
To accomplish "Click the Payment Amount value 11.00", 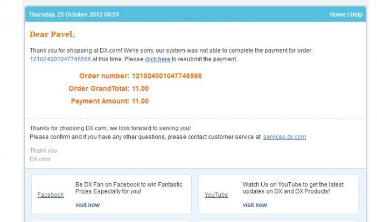I will [140, 101].
